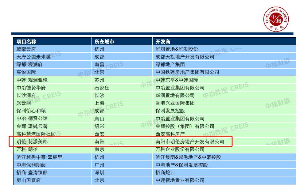Click project name 招商·壹湾臻邸

(x=32, y=173)
